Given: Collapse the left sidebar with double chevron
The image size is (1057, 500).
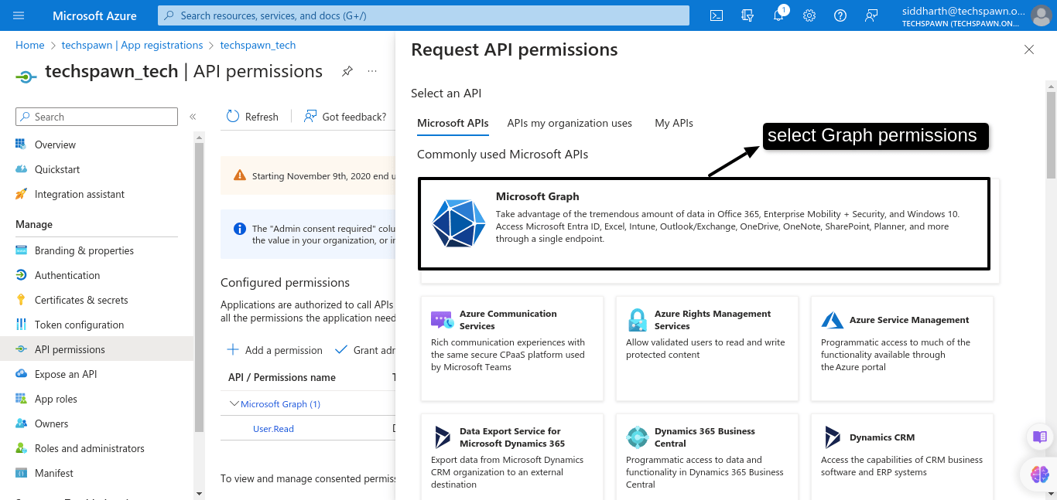Looking at the screenshot, I should pos(193,117).
